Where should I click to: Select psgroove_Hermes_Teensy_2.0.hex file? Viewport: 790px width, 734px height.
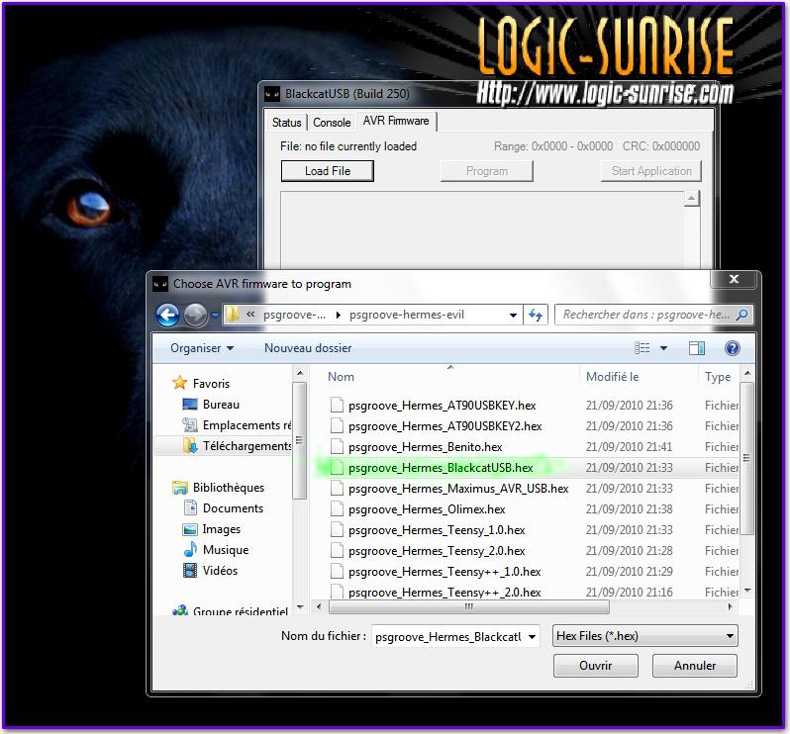(437, 551)
